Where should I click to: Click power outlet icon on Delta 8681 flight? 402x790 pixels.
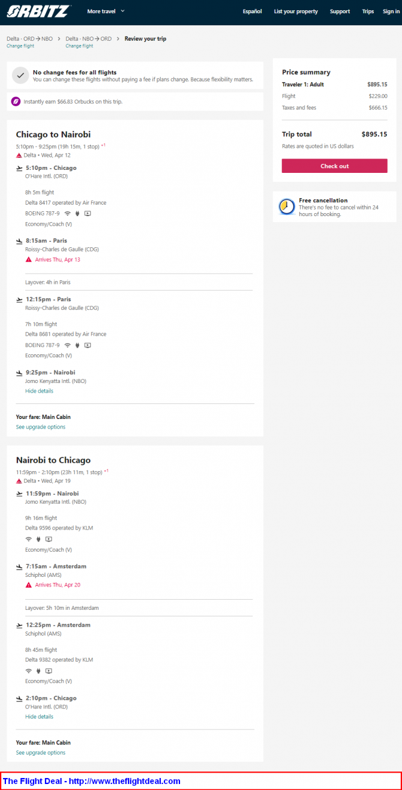[x=77, y=345]
